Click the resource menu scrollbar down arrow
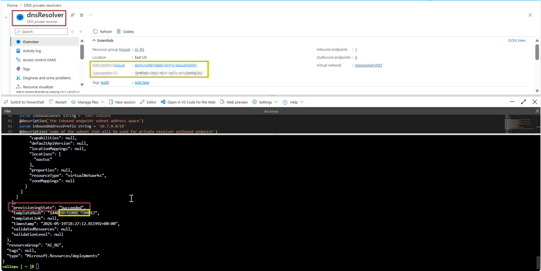 pos(82,85)
